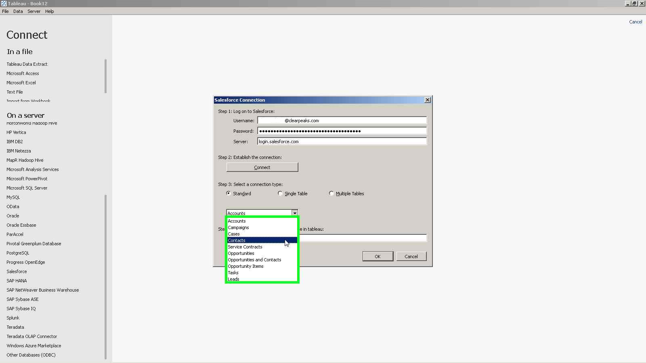
Task: Select MySQL server connection
Action: click(13, 197)
